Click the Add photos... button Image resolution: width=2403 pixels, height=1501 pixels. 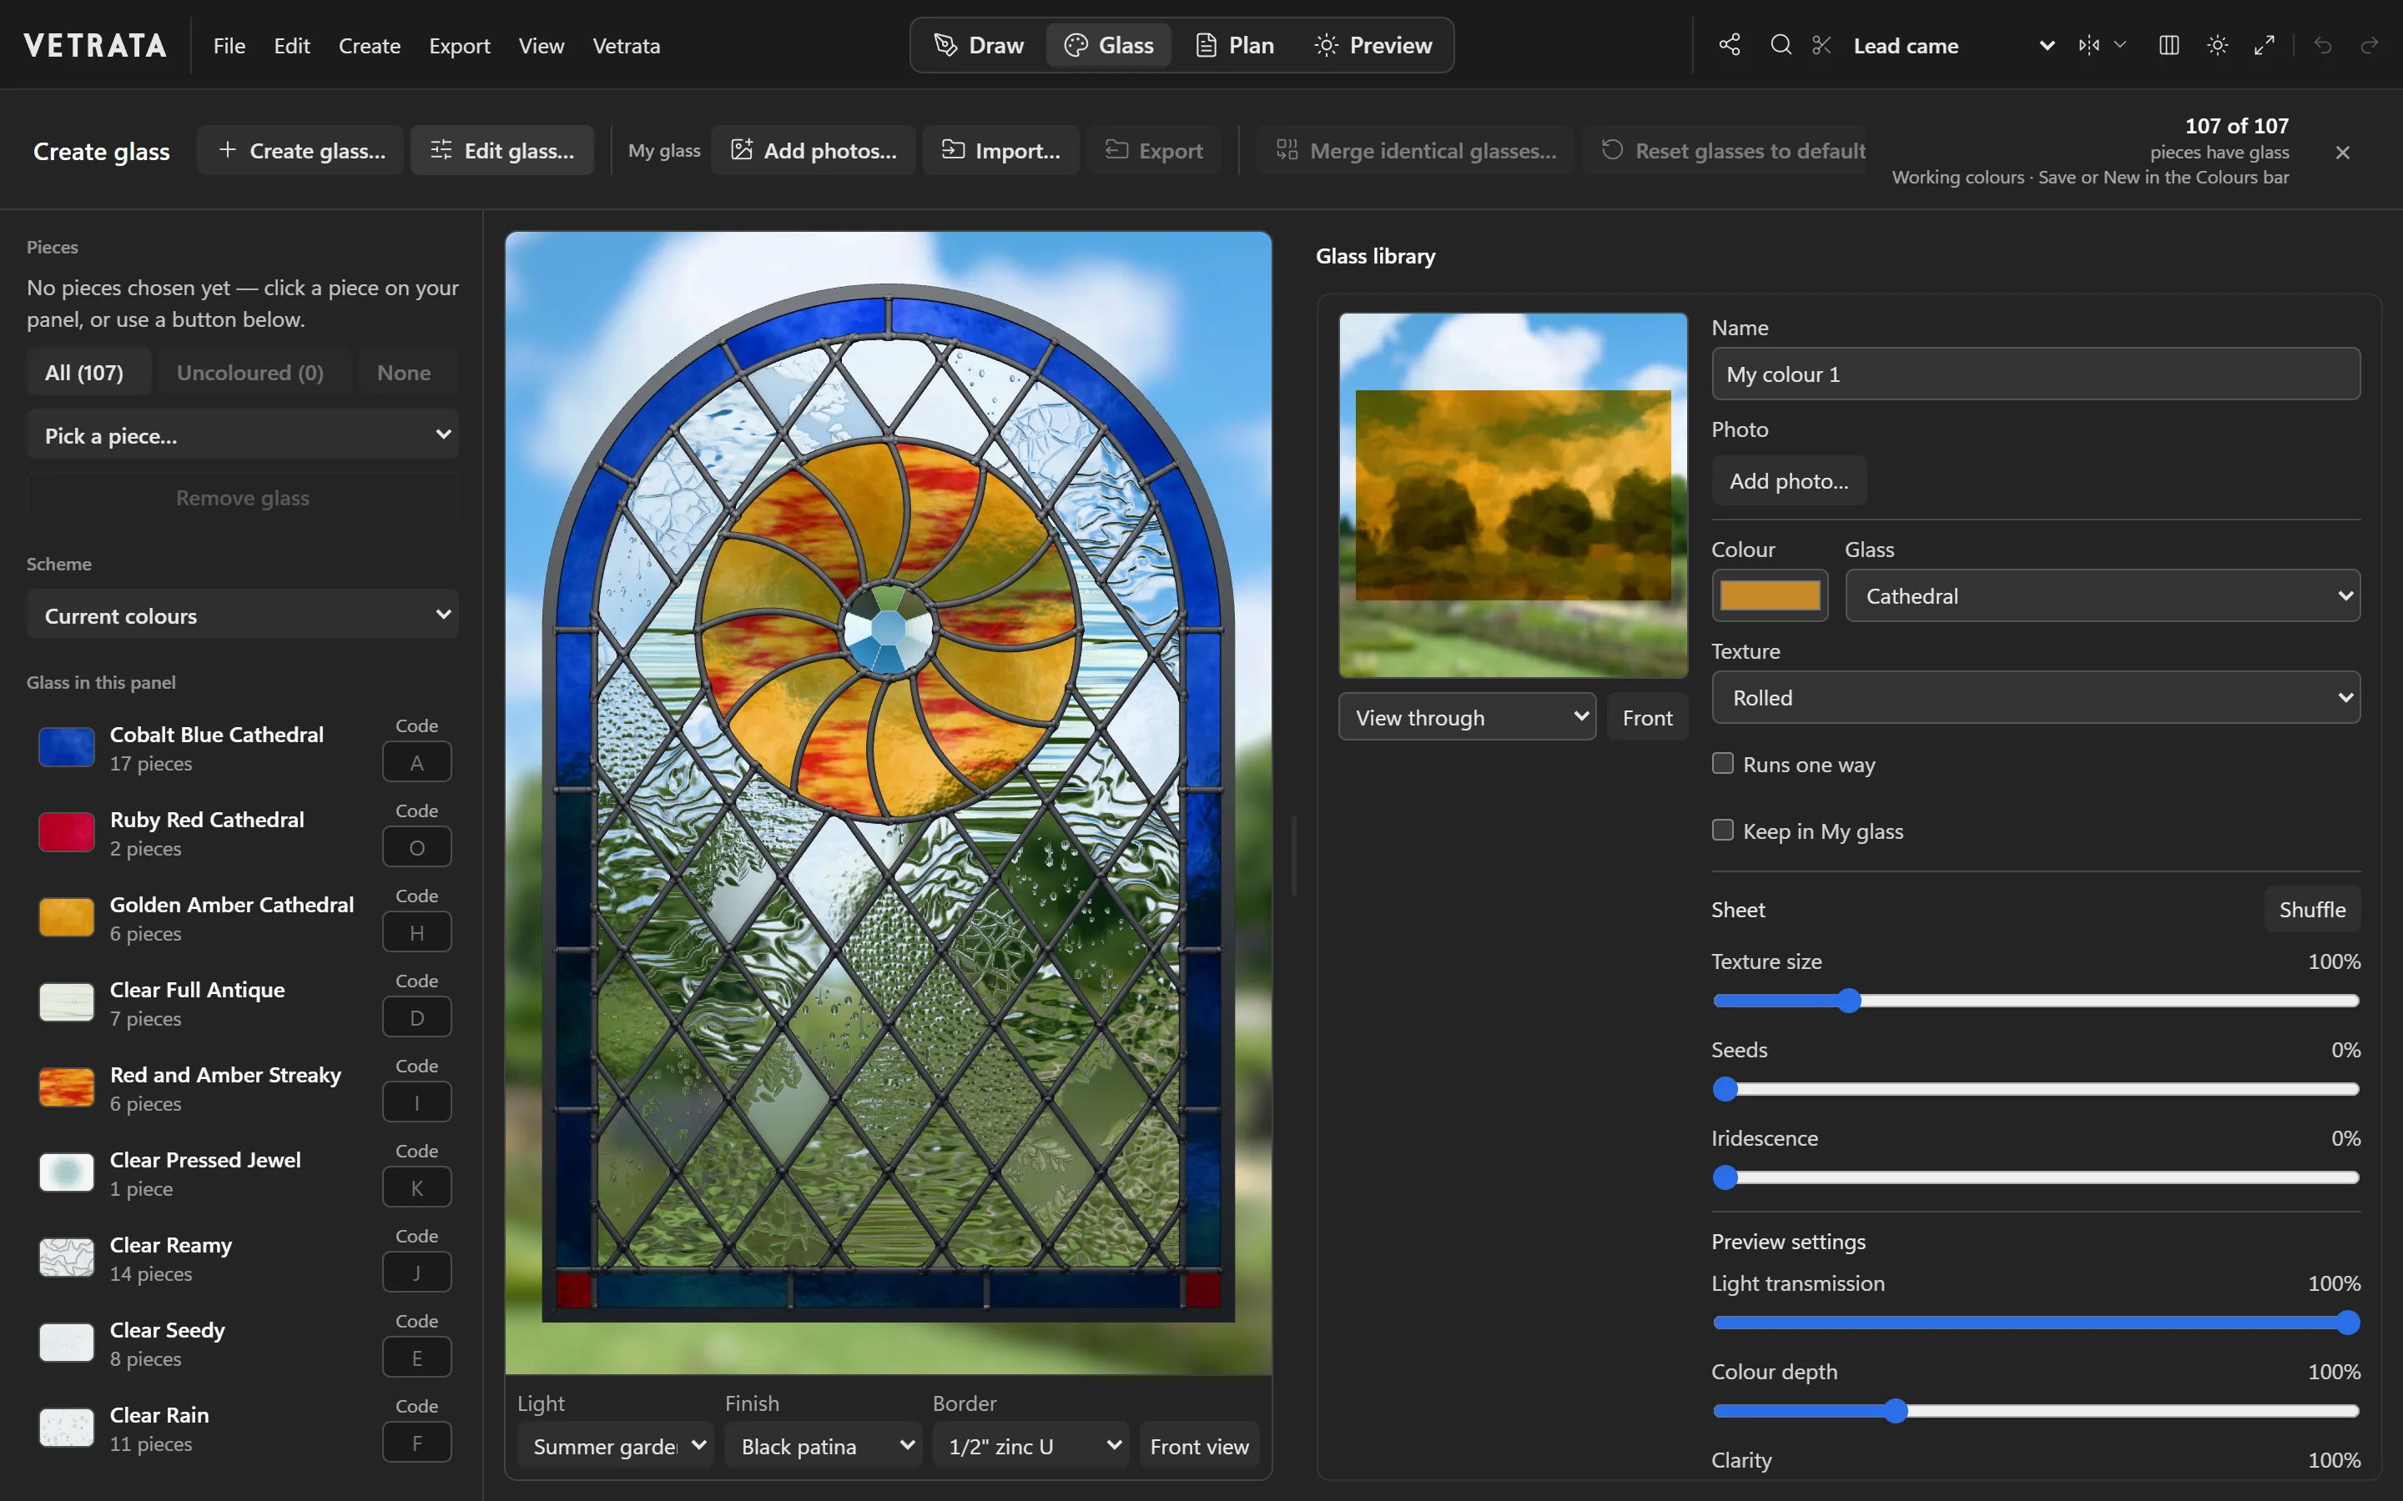pyautogui.click(x=814, y=151)
